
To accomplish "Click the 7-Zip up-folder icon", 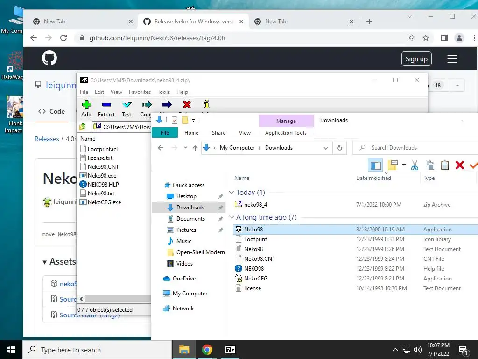I will (83, 126).
